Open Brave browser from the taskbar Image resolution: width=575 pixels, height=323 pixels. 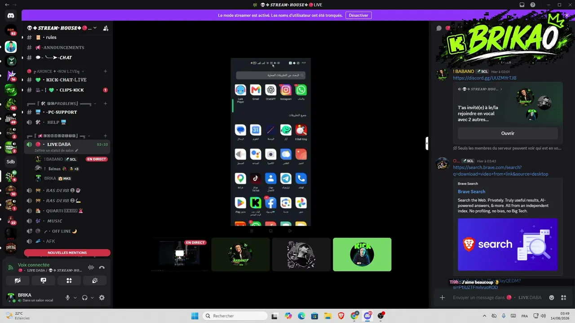(x=341, y=316)
